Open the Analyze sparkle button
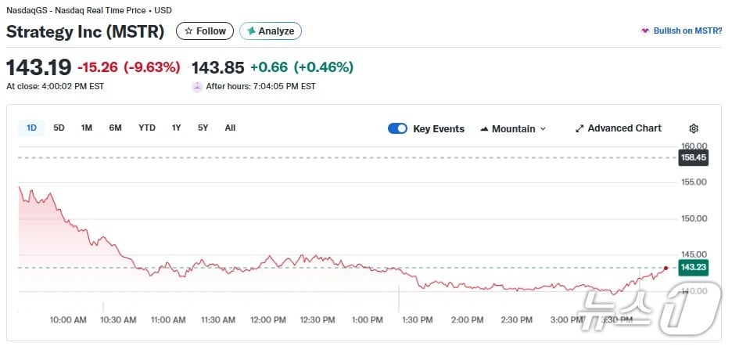Viewport: 732px width, 346px height. point(271,31)
